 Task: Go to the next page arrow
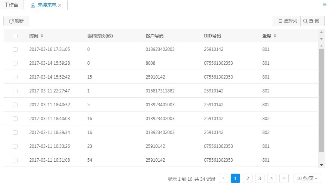coord(284,179)
